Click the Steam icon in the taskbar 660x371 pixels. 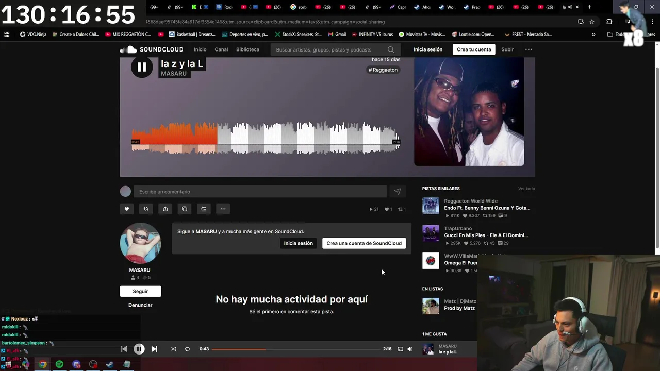coord(110,364)
